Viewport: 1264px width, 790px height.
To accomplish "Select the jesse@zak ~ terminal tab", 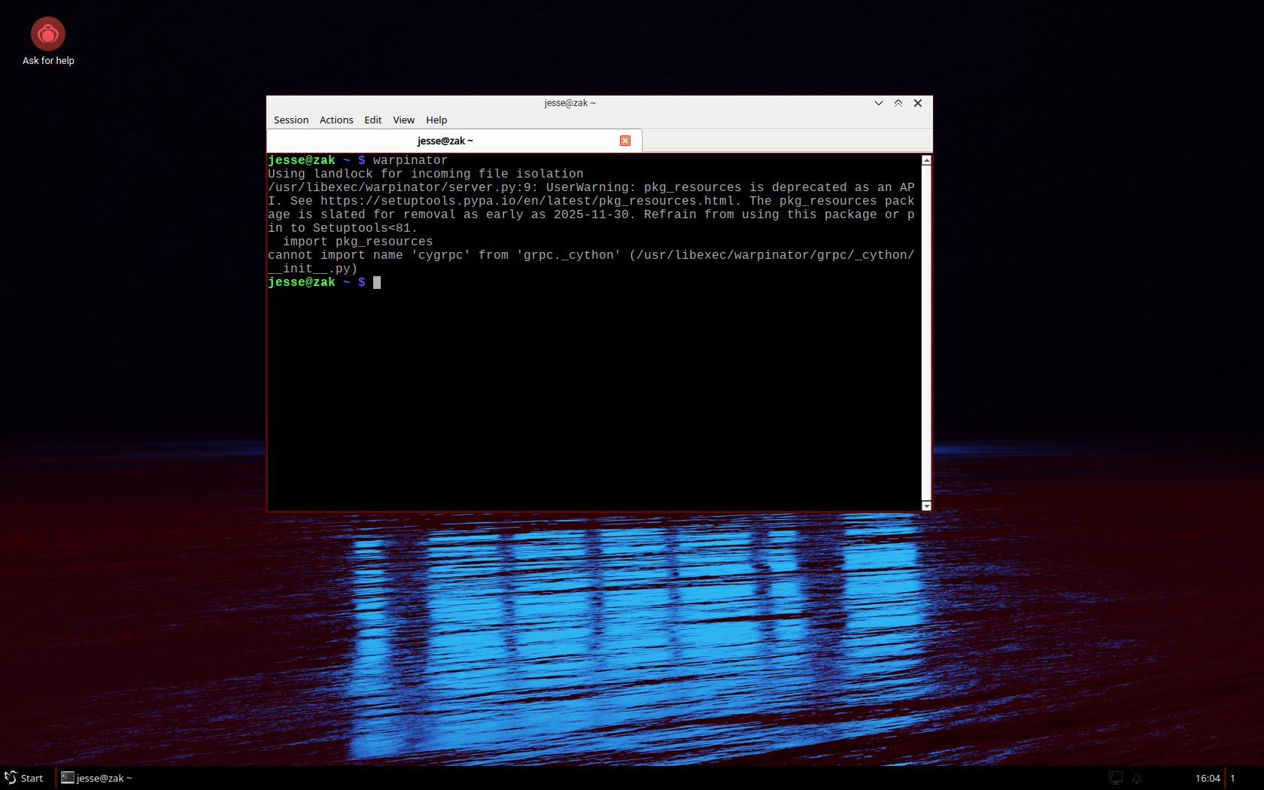I will [x=454, y=141].
